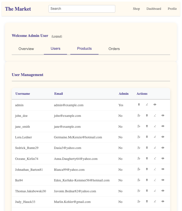View Judy_Hauck33 with the eye icon
The width and height of the screenshot is (182, 211).
[x=163, y=201]
